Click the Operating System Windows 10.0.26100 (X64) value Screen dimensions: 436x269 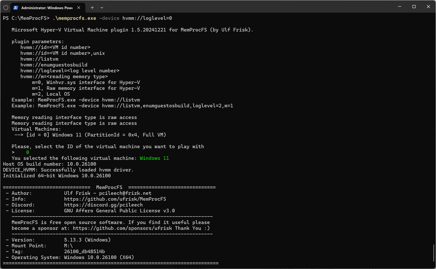(99, 257)
